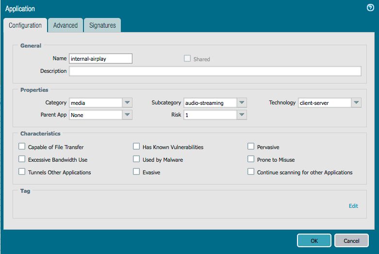Switch to the Advanced tab
Screen dimensions: 379x254
click(65, 25)
